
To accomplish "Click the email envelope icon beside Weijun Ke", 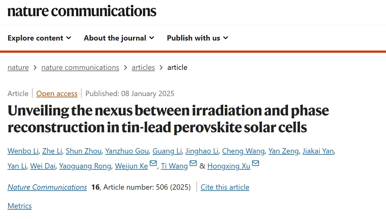I will pyautogui.click(x=153, y=163).
